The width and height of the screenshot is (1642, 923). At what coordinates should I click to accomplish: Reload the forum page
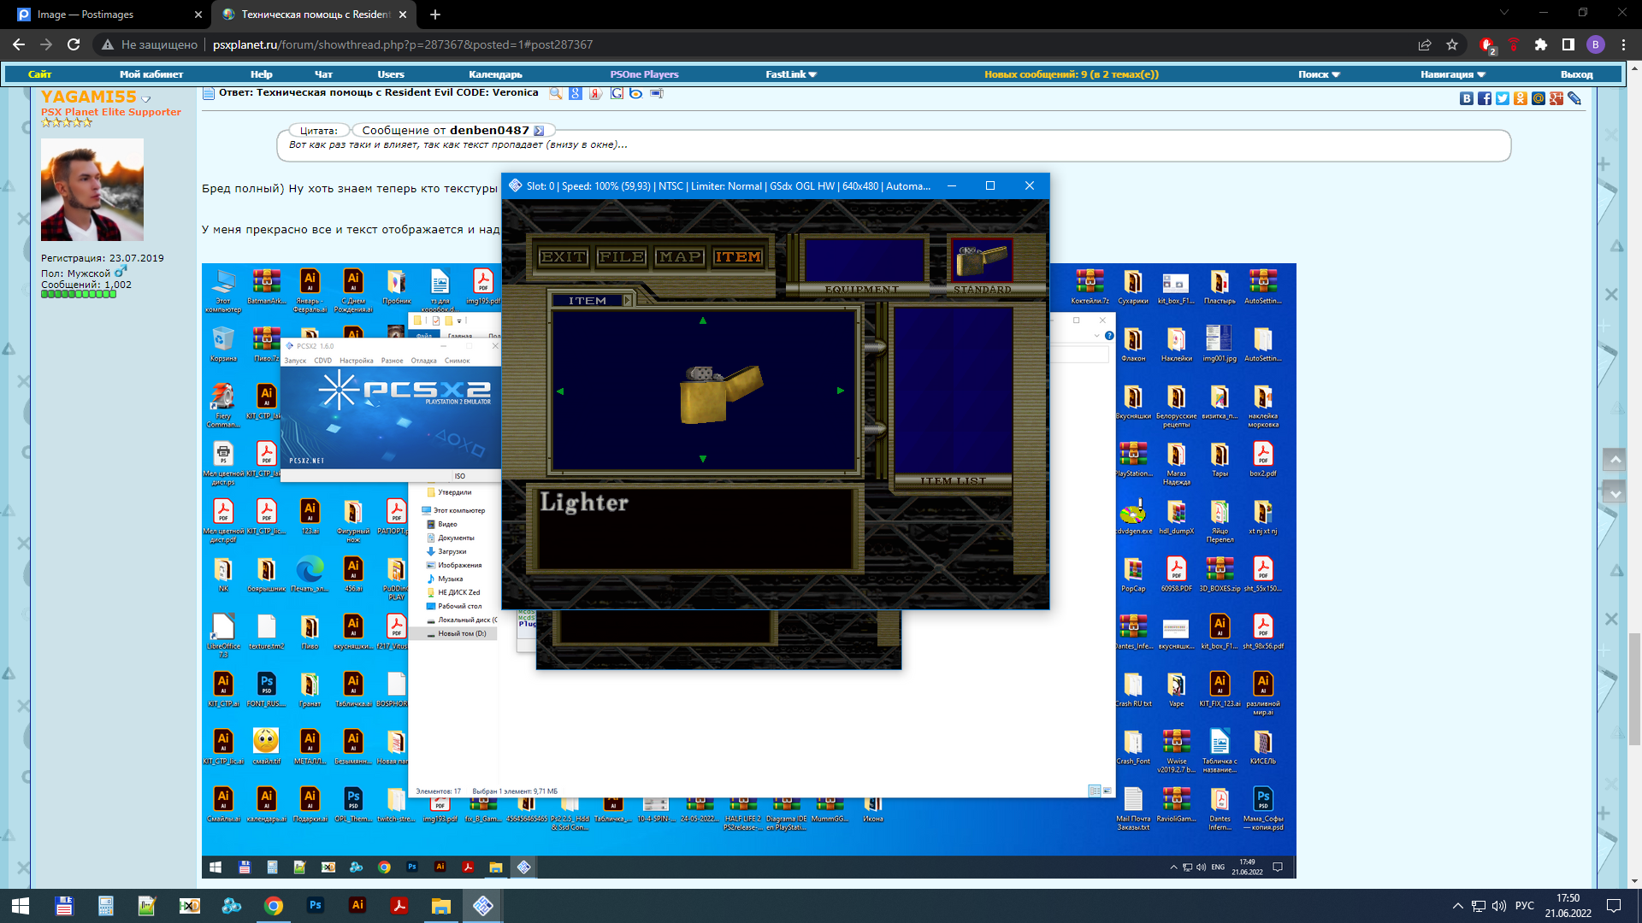[74, 44]
